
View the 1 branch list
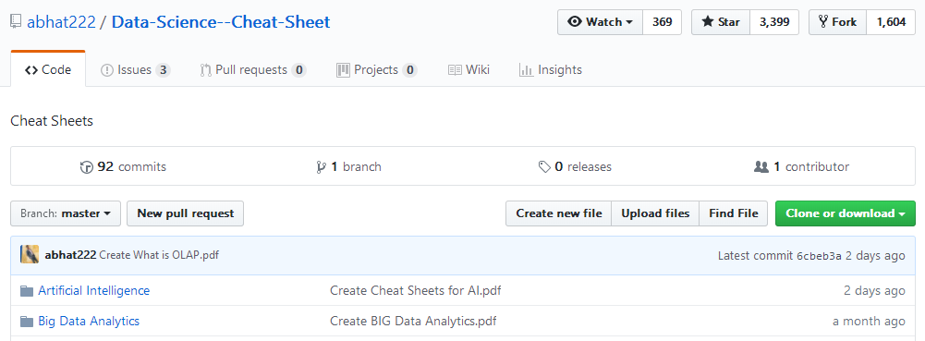pos(348,167)
